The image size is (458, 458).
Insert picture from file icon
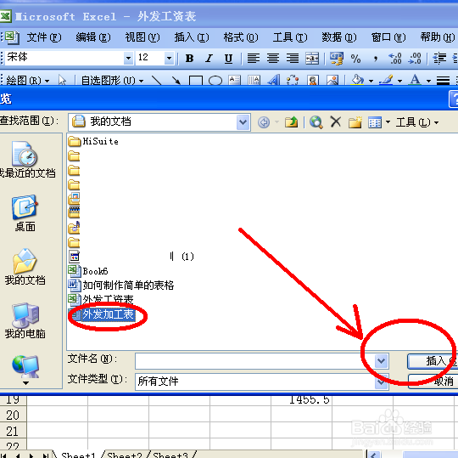pos(332,80)
